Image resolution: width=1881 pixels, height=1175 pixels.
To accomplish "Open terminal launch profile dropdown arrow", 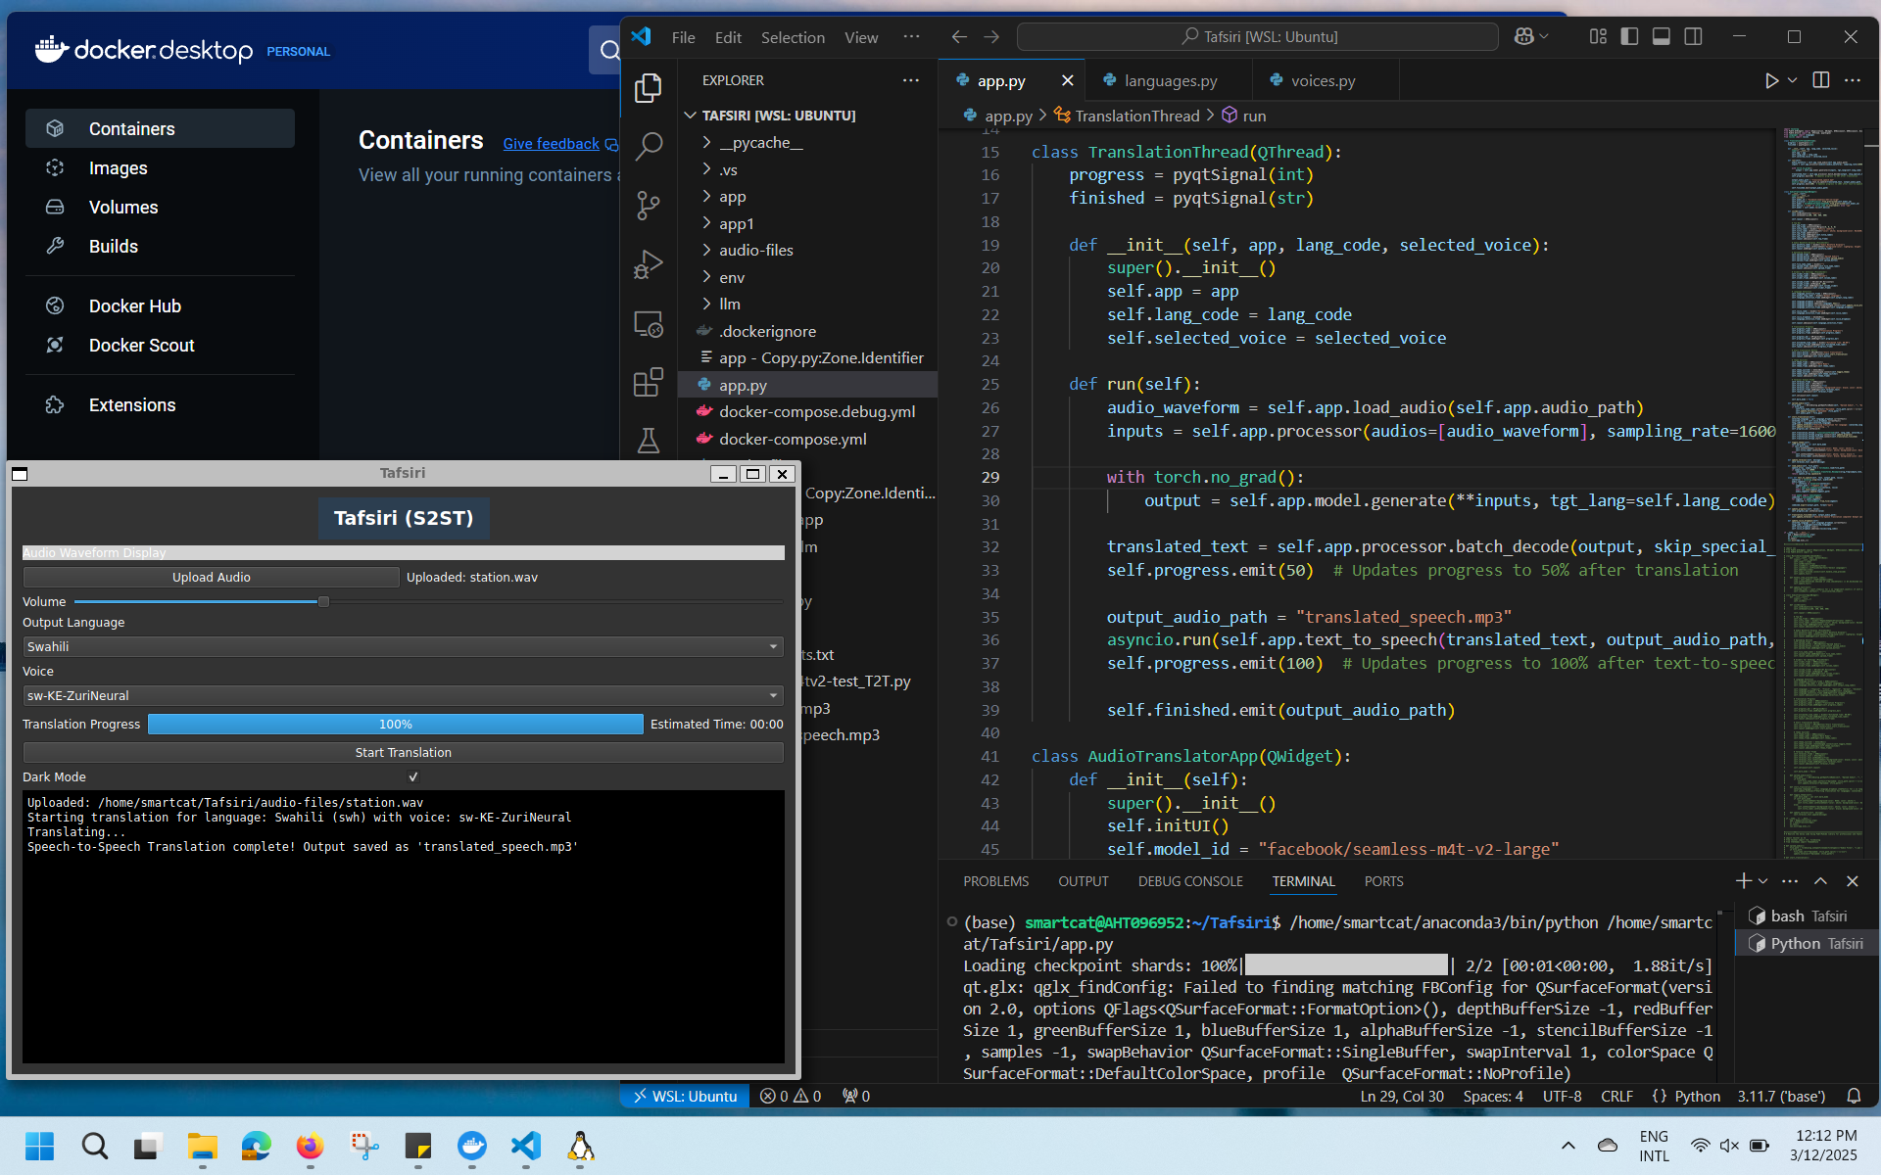I will click(x=1762, y=881).
